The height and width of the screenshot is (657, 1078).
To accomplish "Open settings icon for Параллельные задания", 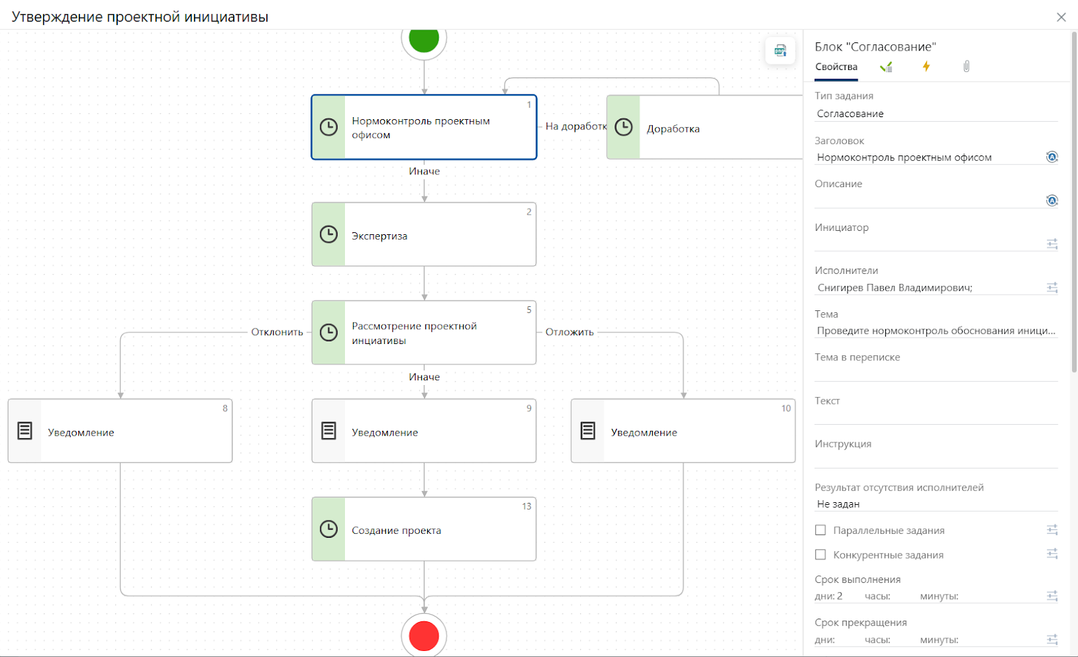I will tap(1052, 530).
